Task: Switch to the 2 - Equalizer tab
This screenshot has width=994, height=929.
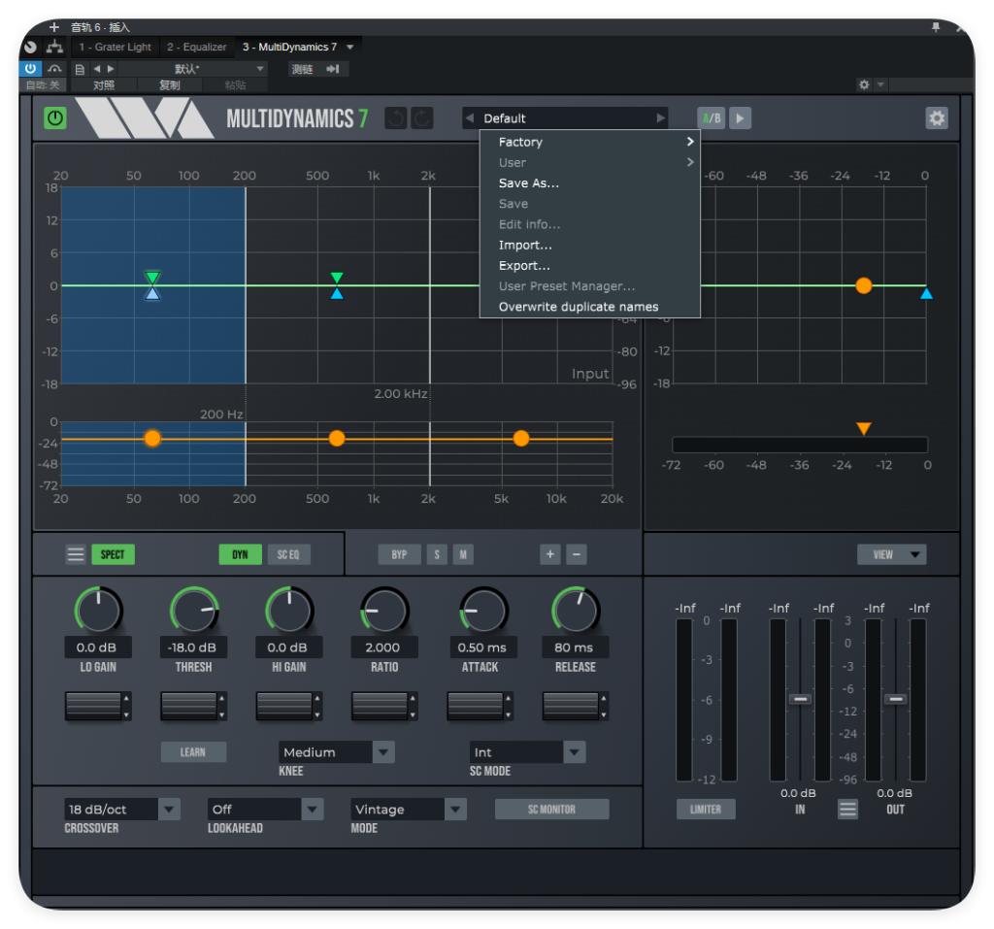Action: [x=196, y=47]
